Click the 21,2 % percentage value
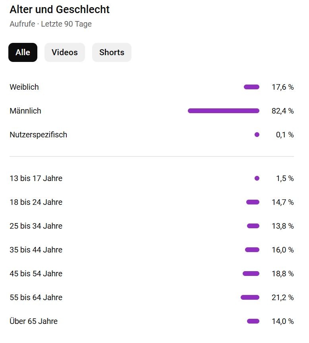This screenshot has width=309, height=343. [282, 297]
